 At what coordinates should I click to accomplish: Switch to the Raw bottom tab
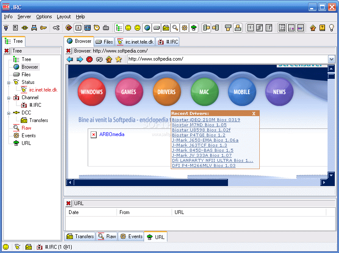(107, 236)
